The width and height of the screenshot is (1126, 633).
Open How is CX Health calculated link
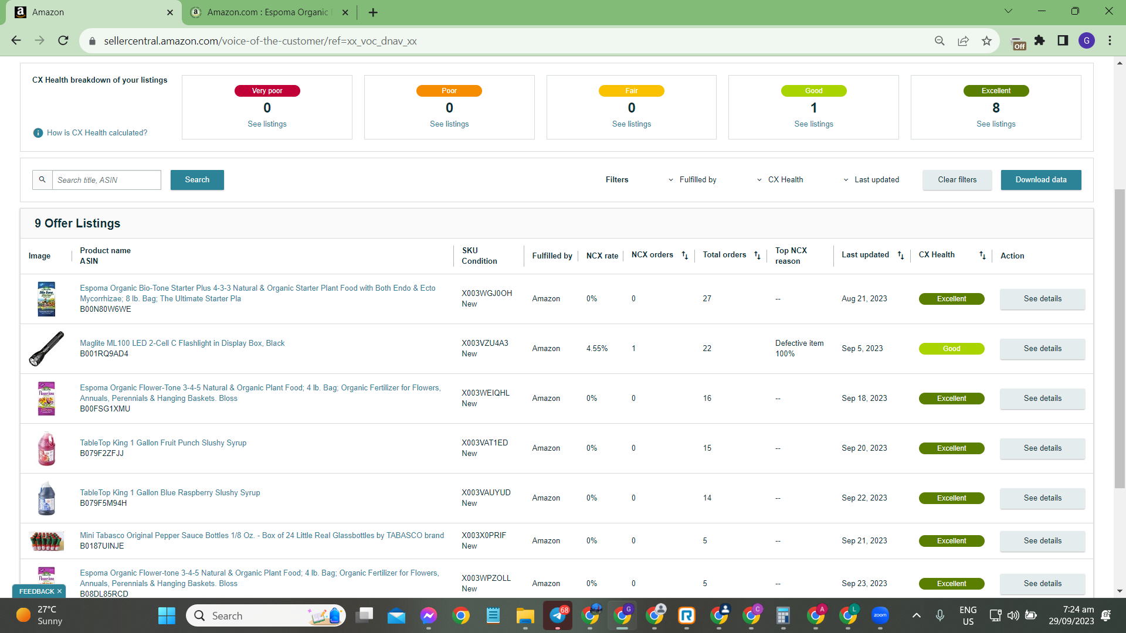(97, 133)
